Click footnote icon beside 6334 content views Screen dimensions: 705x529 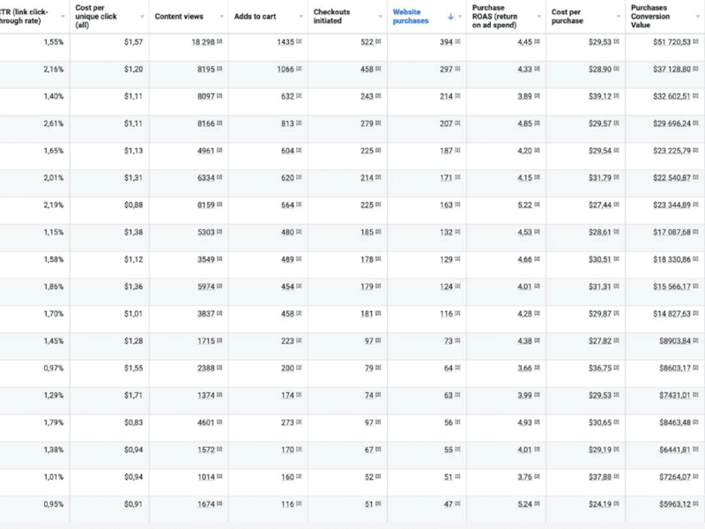(x=219, y=177)
